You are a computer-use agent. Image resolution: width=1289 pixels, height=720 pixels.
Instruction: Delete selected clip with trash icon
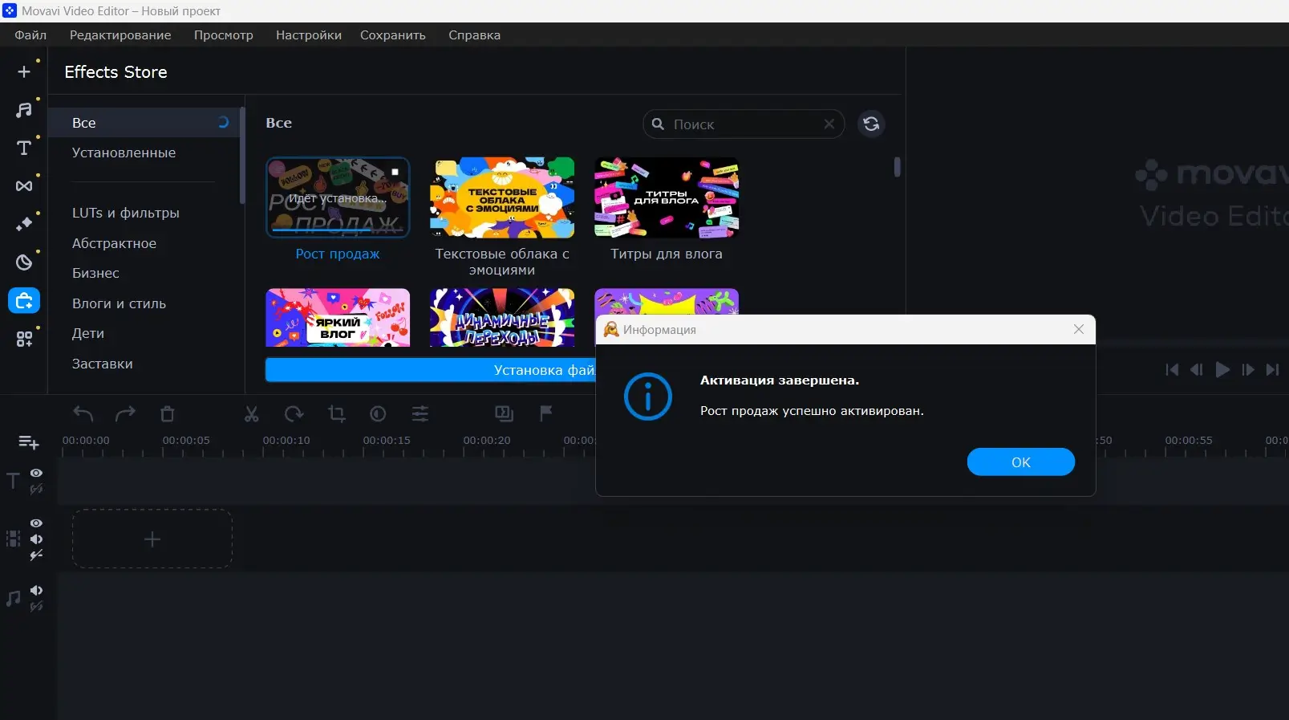pyautogui.click(x=167, y=413)
